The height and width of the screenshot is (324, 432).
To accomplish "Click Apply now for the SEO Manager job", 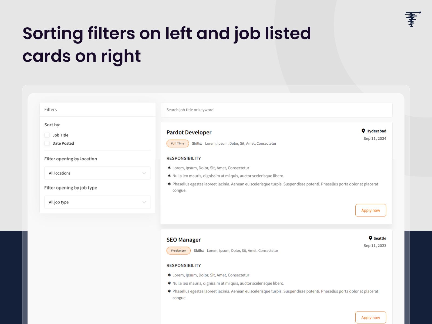I will 370,317.
